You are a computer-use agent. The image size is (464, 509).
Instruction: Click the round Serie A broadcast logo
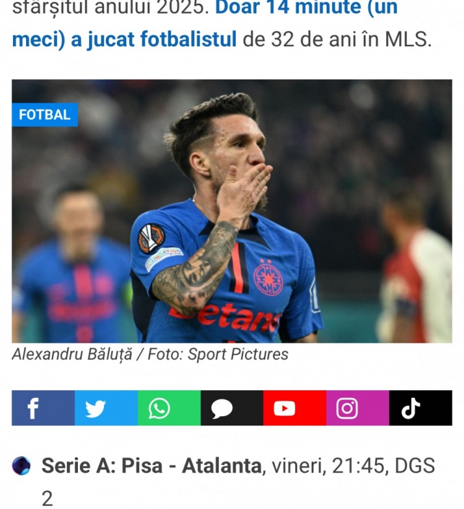tap(22, 466)
